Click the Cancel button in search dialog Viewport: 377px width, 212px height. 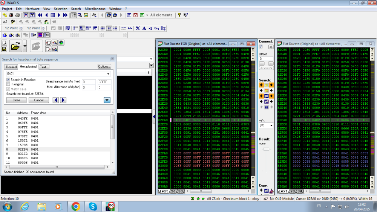click(x=39, y=100)
